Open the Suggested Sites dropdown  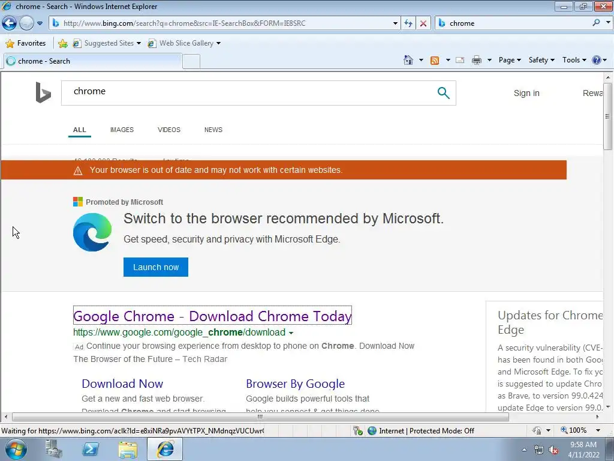click(x=107, y=43)
